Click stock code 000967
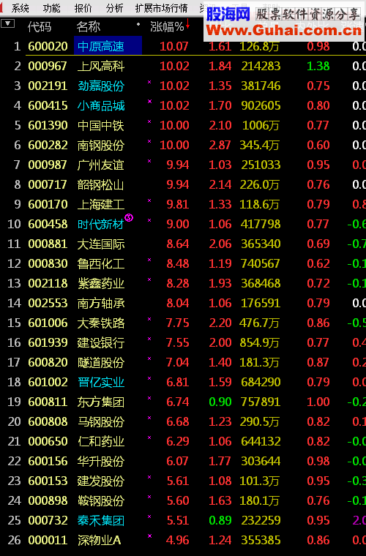The height and width of the screenshot is (556, 366). point(48,67)
